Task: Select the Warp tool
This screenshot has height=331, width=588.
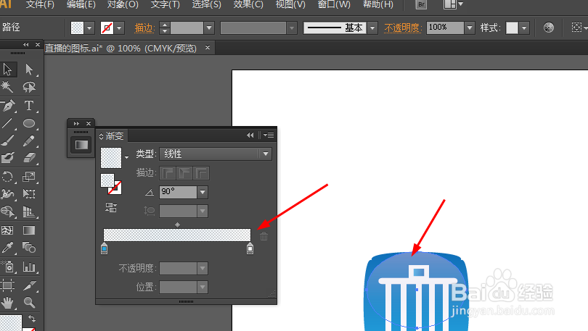Action: (x=7, y=193)
